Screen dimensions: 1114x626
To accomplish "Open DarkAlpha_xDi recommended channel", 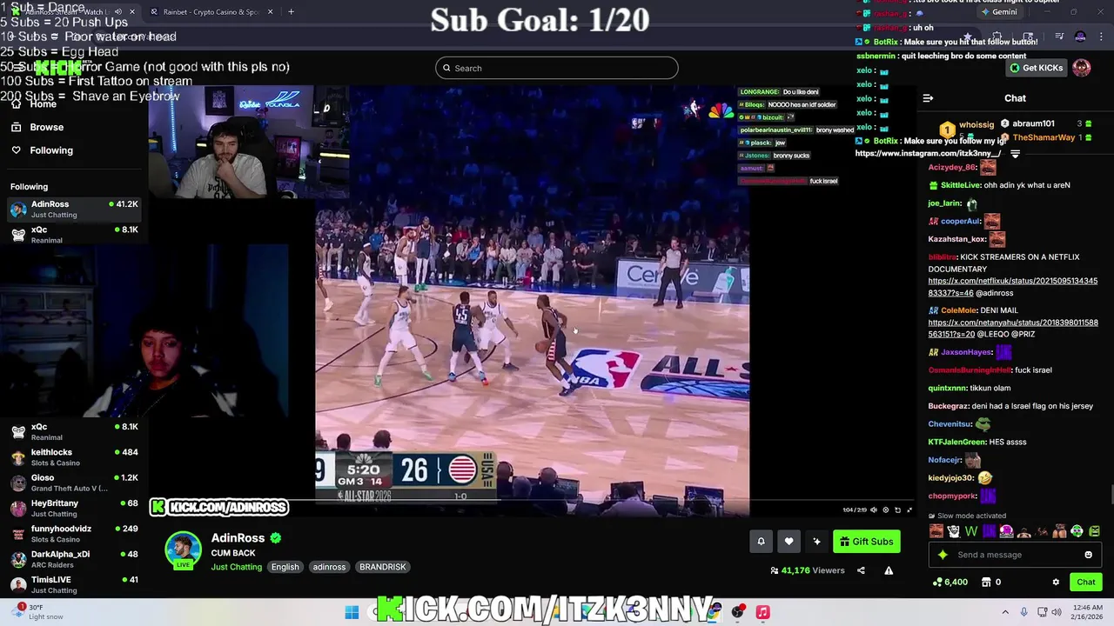I will [73, 559].
